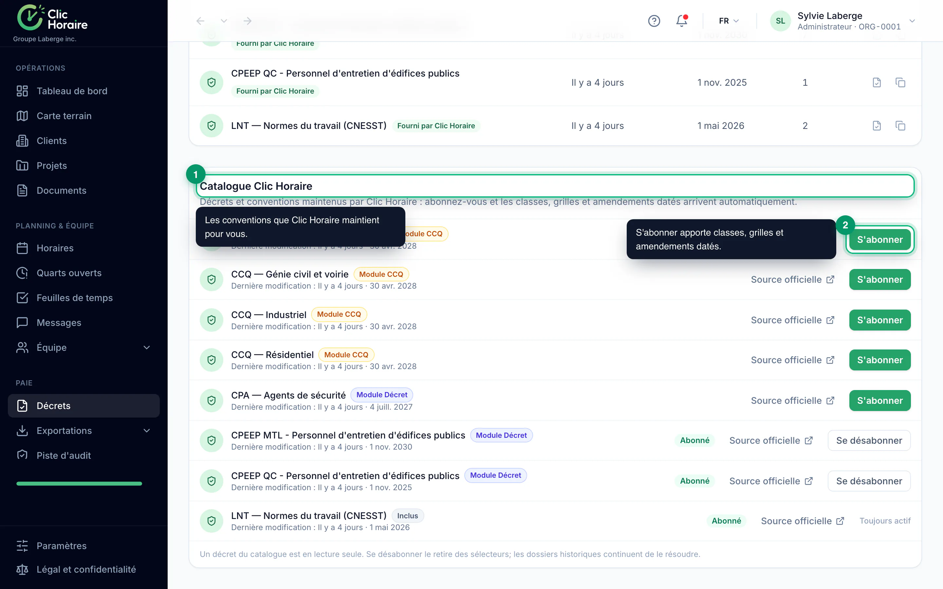Click the green progress bar in the sidebar
The width and height of the screenshot is (943, 589).
(79, 484)
